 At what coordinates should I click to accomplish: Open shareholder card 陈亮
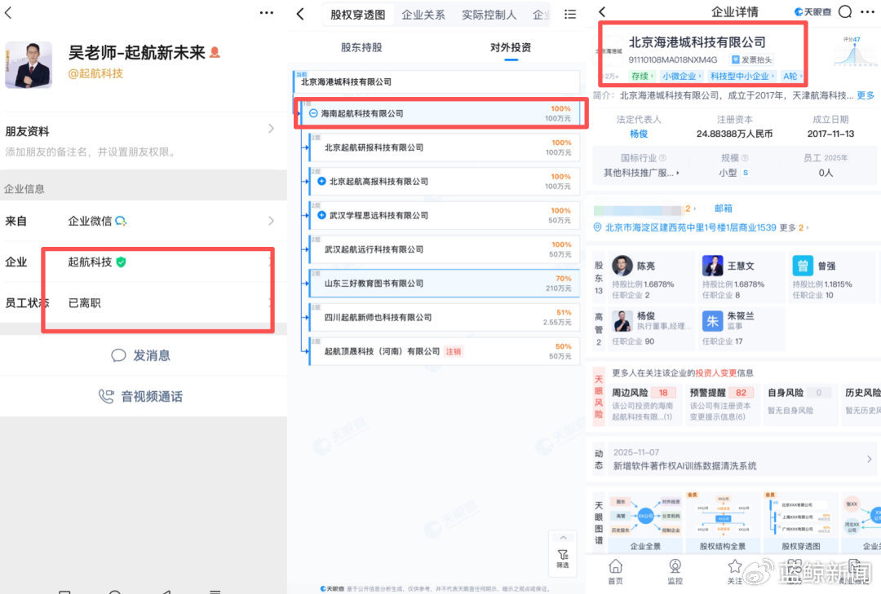(652, 277)
